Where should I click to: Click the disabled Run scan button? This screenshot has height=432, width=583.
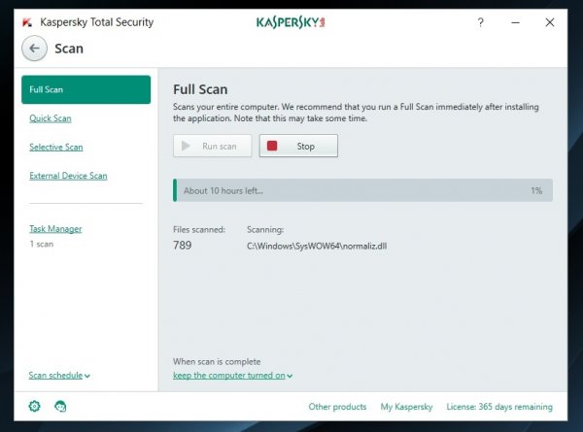point(212,146)
